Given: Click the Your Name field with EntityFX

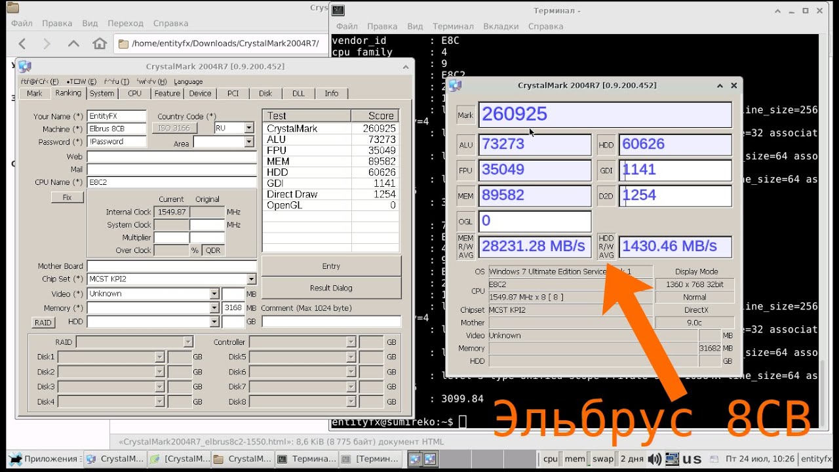Looking at the screenshot, I should point(117,116).
